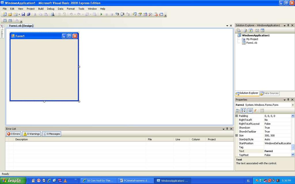Switch to the Data Sources tab
This screenshot has height=184, width=295.
(269, 93)
